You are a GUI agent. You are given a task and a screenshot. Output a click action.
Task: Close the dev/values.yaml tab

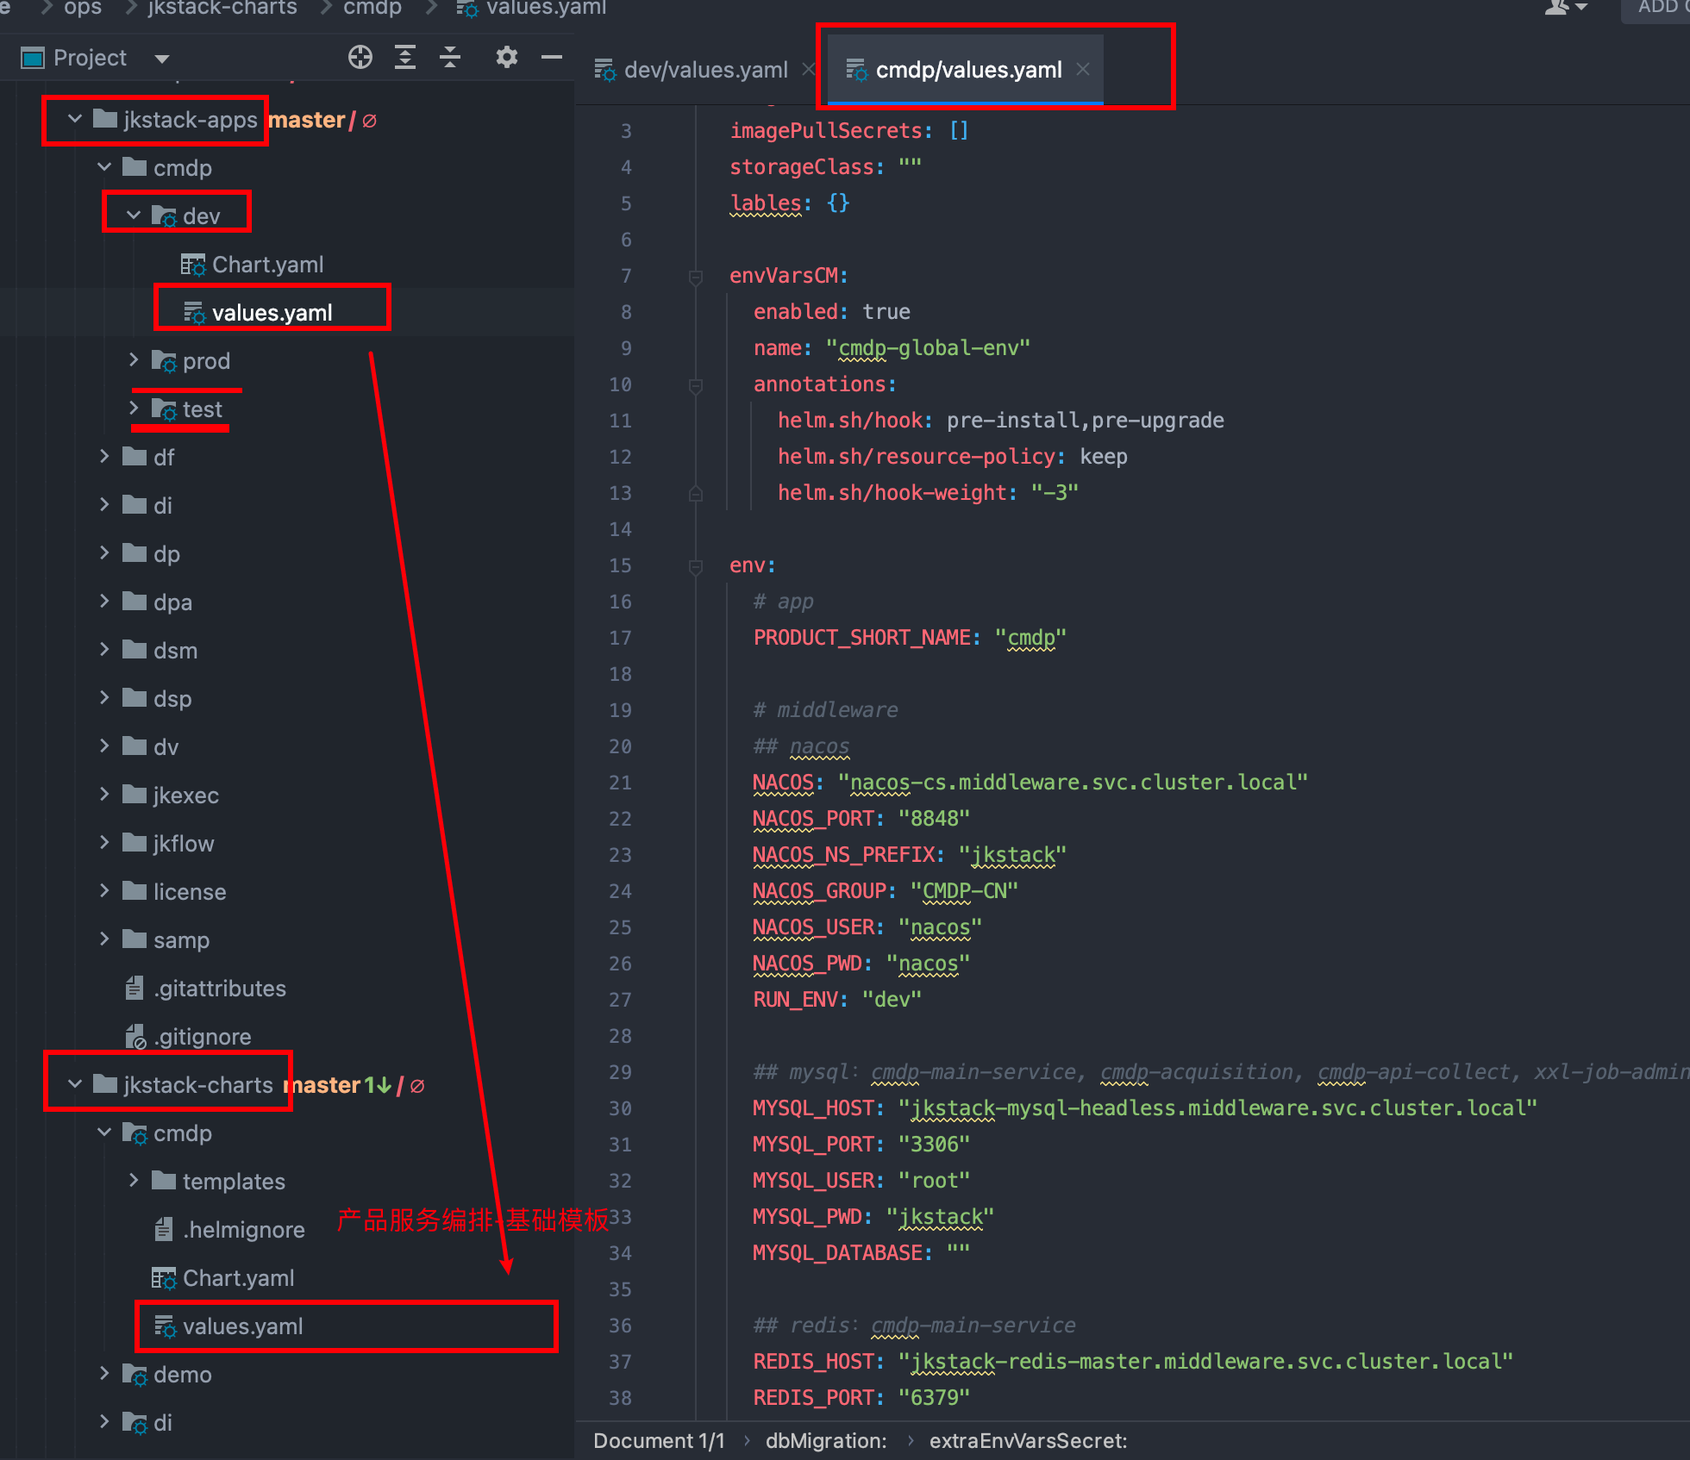[808, 69]
